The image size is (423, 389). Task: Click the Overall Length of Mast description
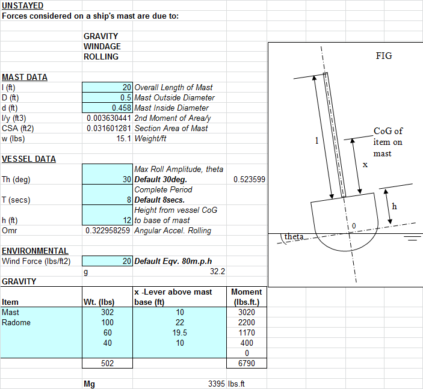point(173,87)
